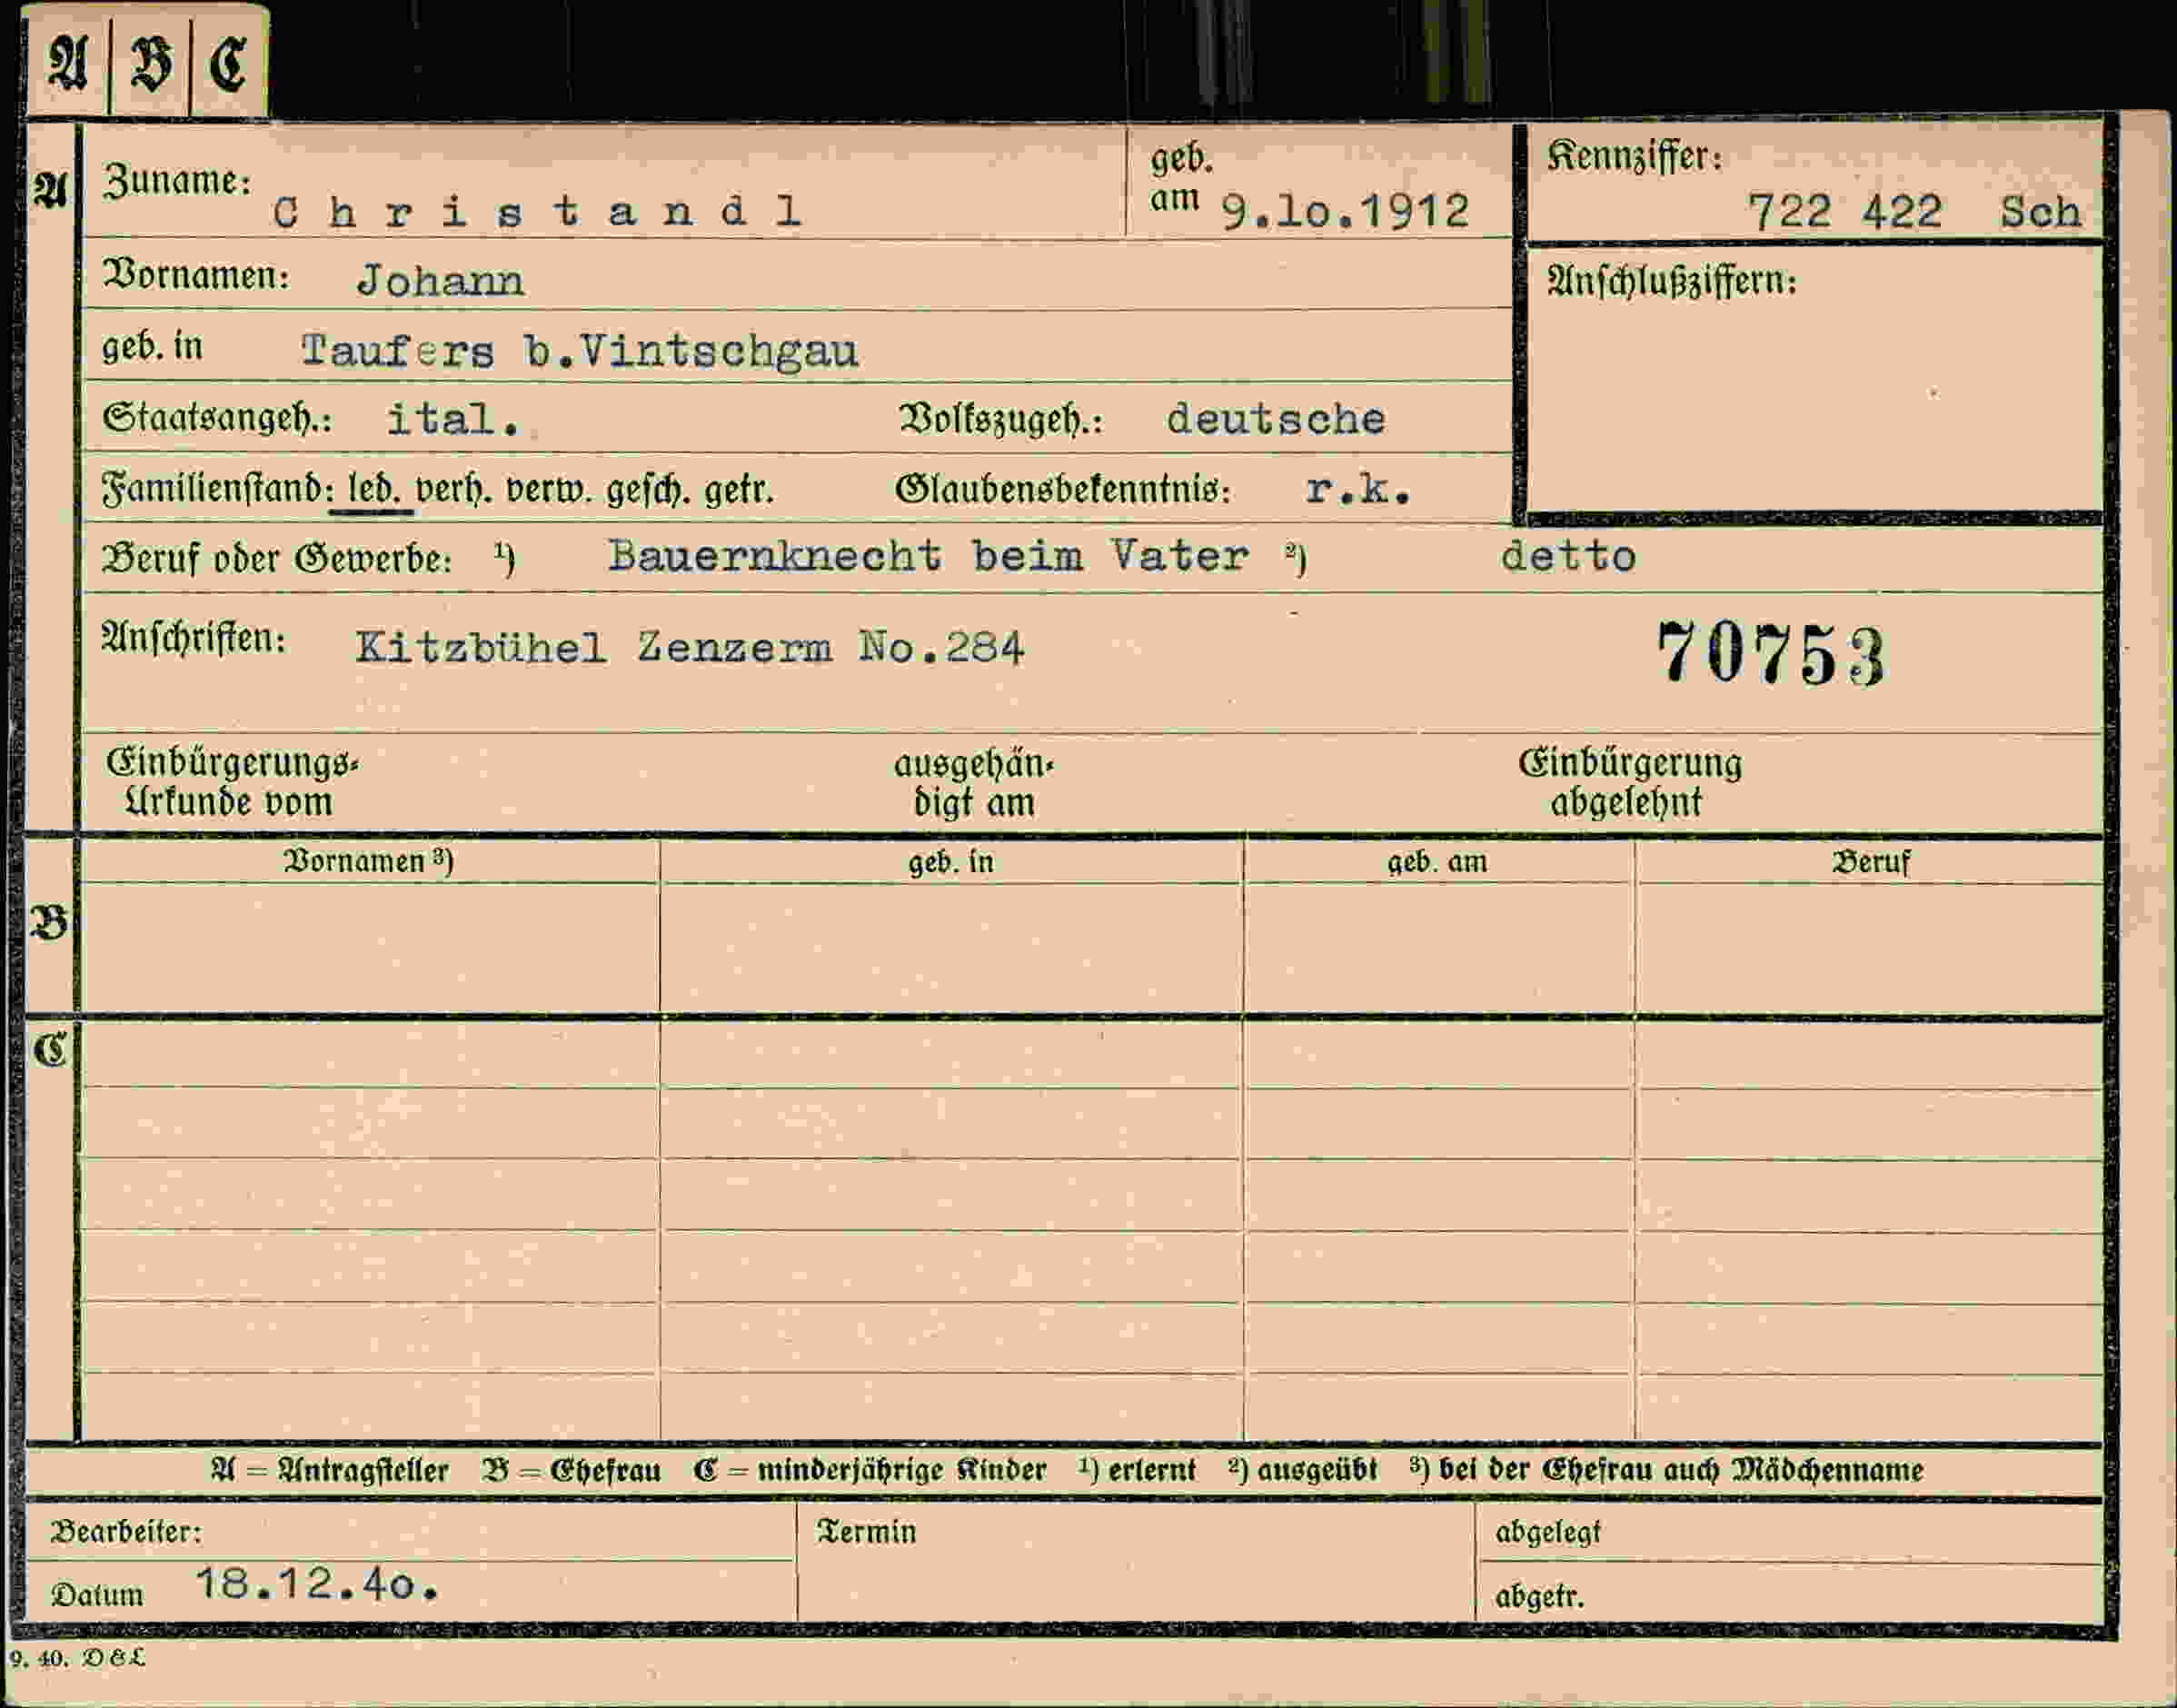The height and width of the screenshot is (1708, 2177).
Task: Click the 'Anschriften:' label
Action: pyautogui.click(x=193, y=638)
